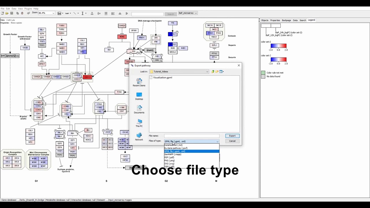
Task: Click the gray No data found swatch
Action: [x=263, y=77]
